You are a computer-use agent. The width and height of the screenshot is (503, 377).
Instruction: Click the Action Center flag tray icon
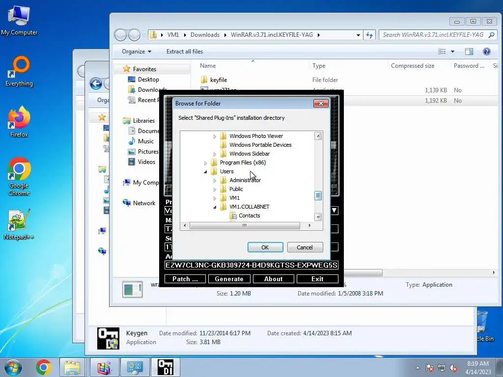430,368
